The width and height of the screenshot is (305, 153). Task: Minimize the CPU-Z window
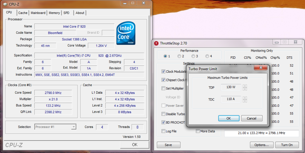point(125,3)
